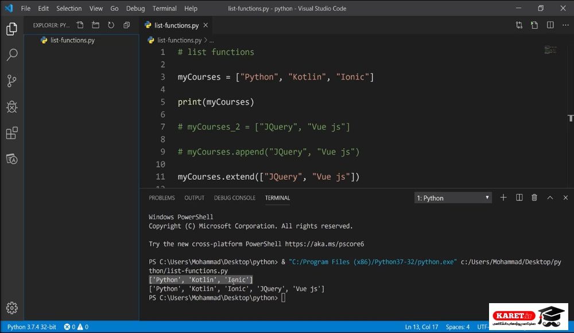
Task: Switch to the OUTPUT panel tab
Action: (x=195, y=198)
